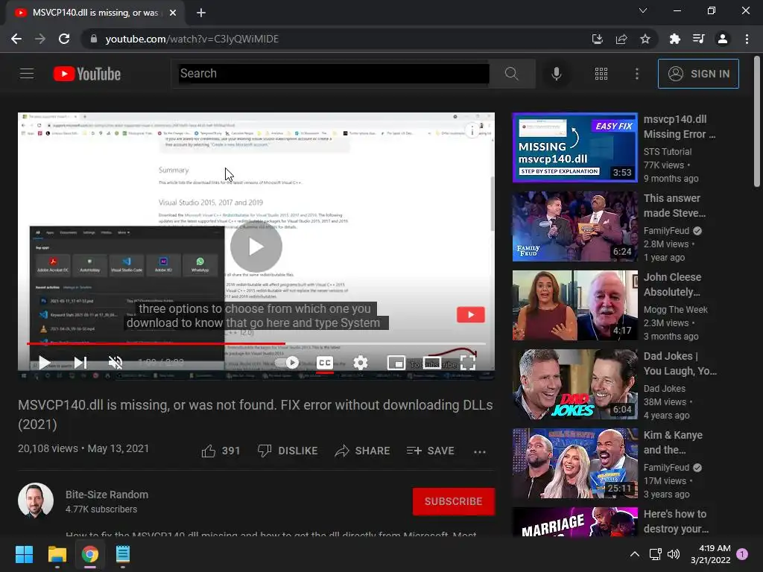Open 'Dad Jokes | You Laugh' title

(x=680, y=363)
